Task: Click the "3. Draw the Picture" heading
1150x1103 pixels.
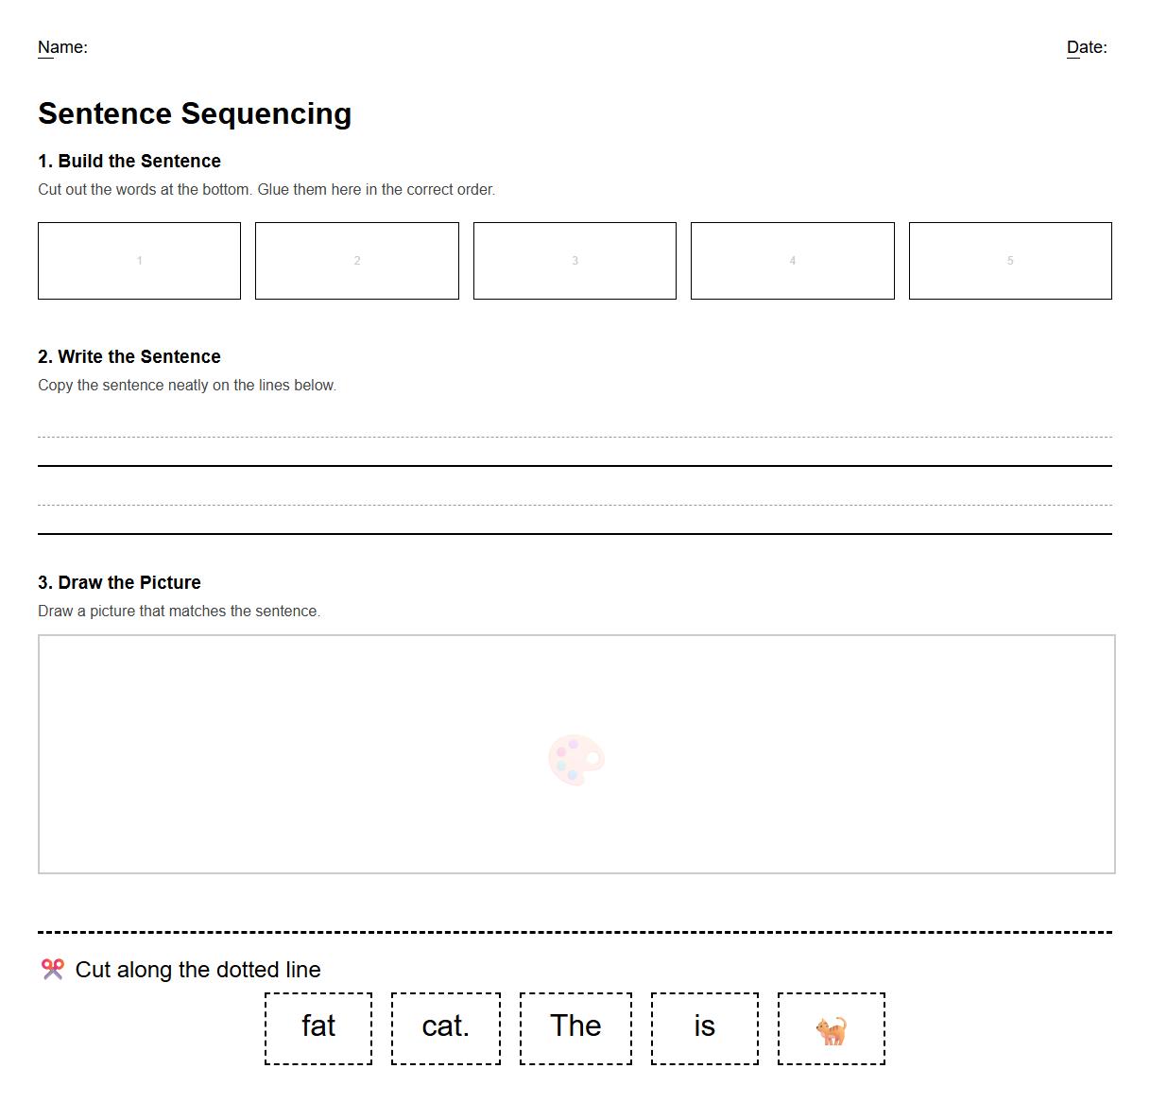Action: [119, 582]
